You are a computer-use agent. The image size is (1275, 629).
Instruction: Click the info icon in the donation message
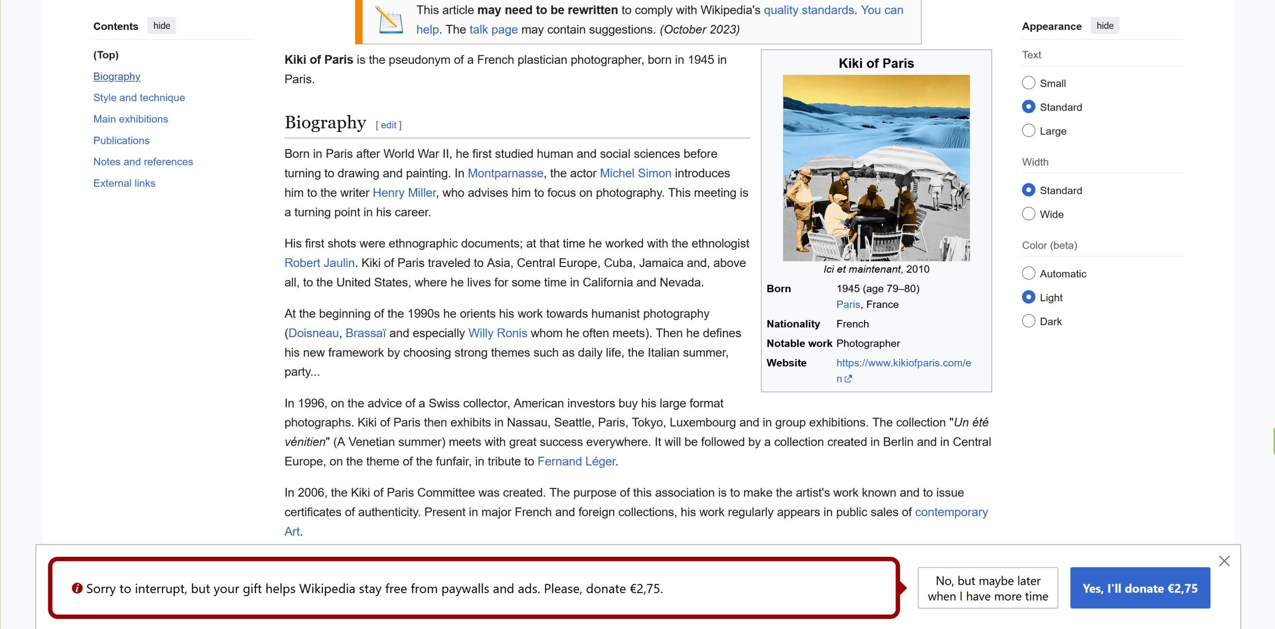(x=77, y=588)
